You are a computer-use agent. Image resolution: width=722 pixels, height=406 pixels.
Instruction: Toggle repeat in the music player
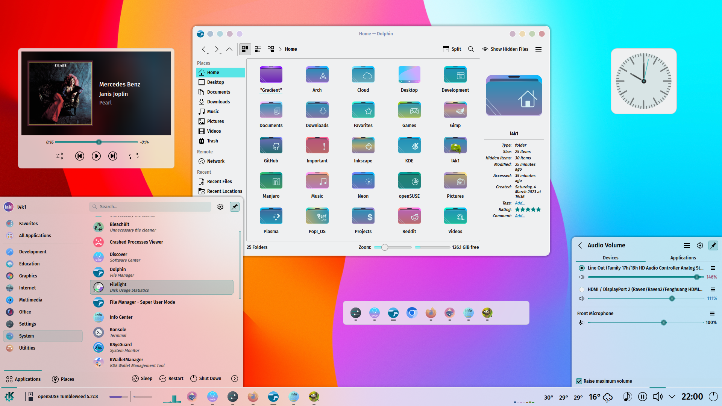coord(134,156)
